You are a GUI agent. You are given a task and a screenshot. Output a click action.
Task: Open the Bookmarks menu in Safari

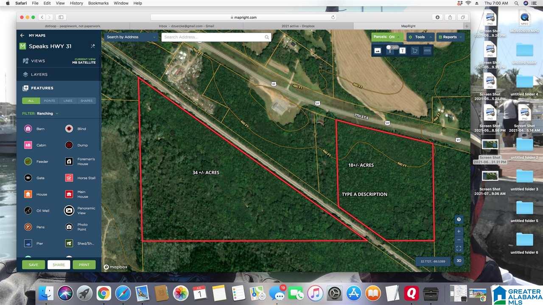pyautogui.click(x=98, y=3)
